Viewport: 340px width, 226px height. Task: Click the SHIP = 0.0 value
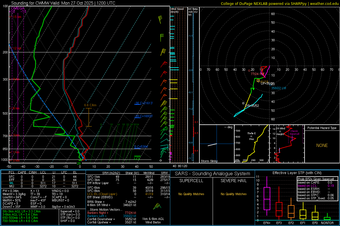[67, 221]
